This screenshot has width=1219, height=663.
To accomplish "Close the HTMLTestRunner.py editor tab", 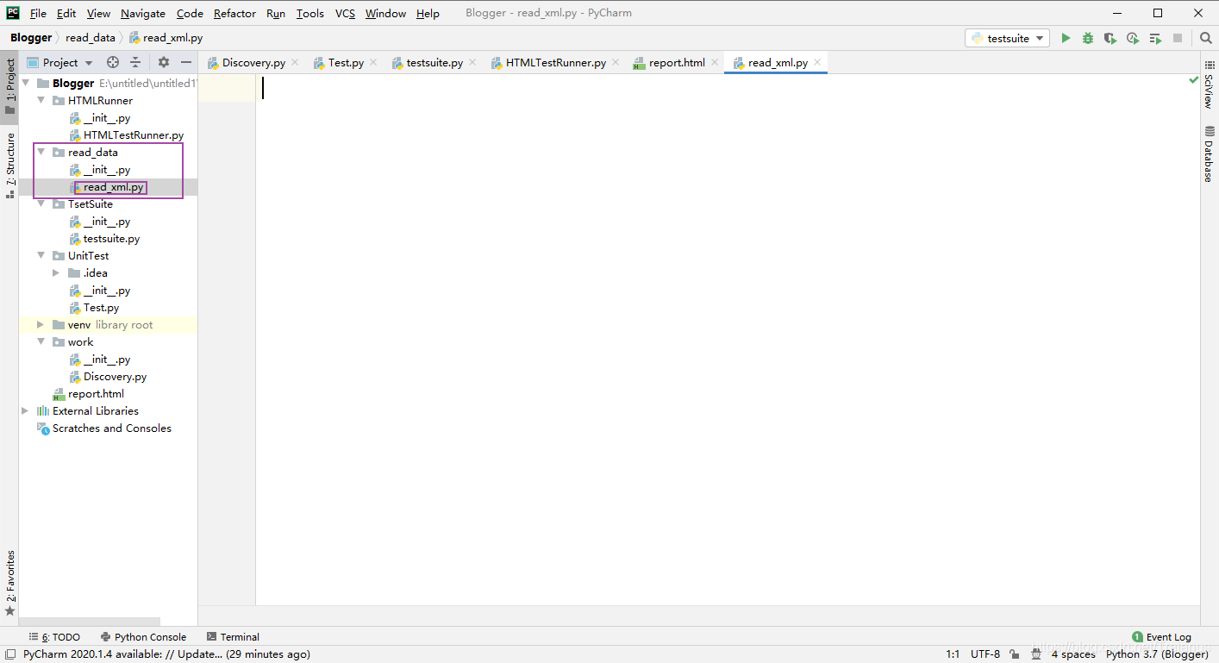I will click(x=615, y=62).
